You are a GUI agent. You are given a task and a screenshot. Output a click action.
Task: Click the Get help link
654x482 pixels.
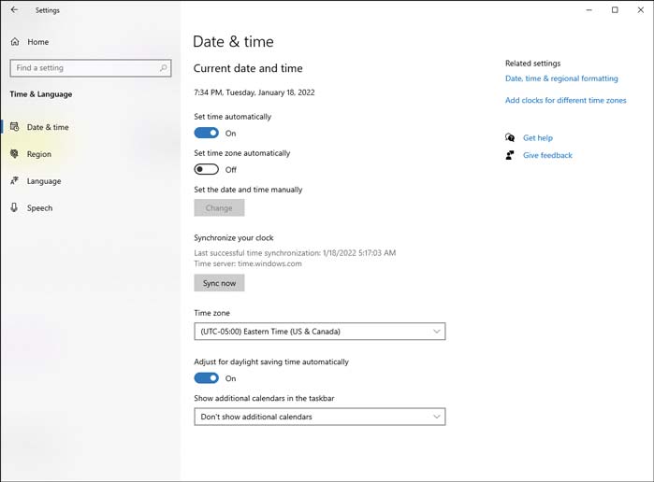click(538, 137)
